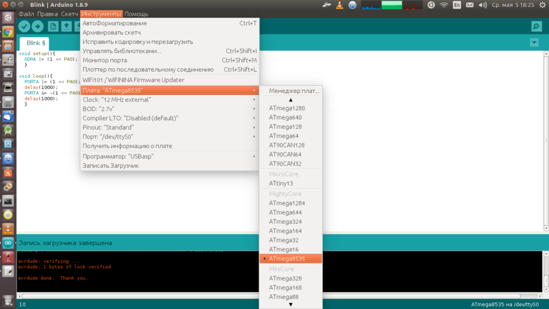The image size is (549, 309).
Task: Click the Upload arrow button
Action: pos(38,26)
